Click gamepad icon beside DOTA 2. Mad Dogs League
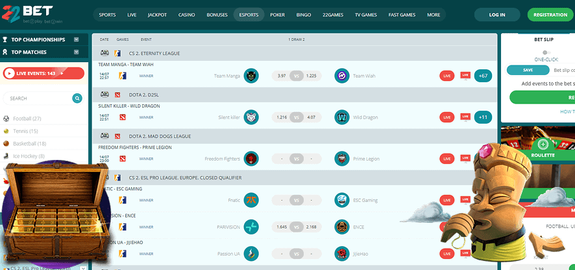Viewport: 575px width, 270px height. click(104, 136)
